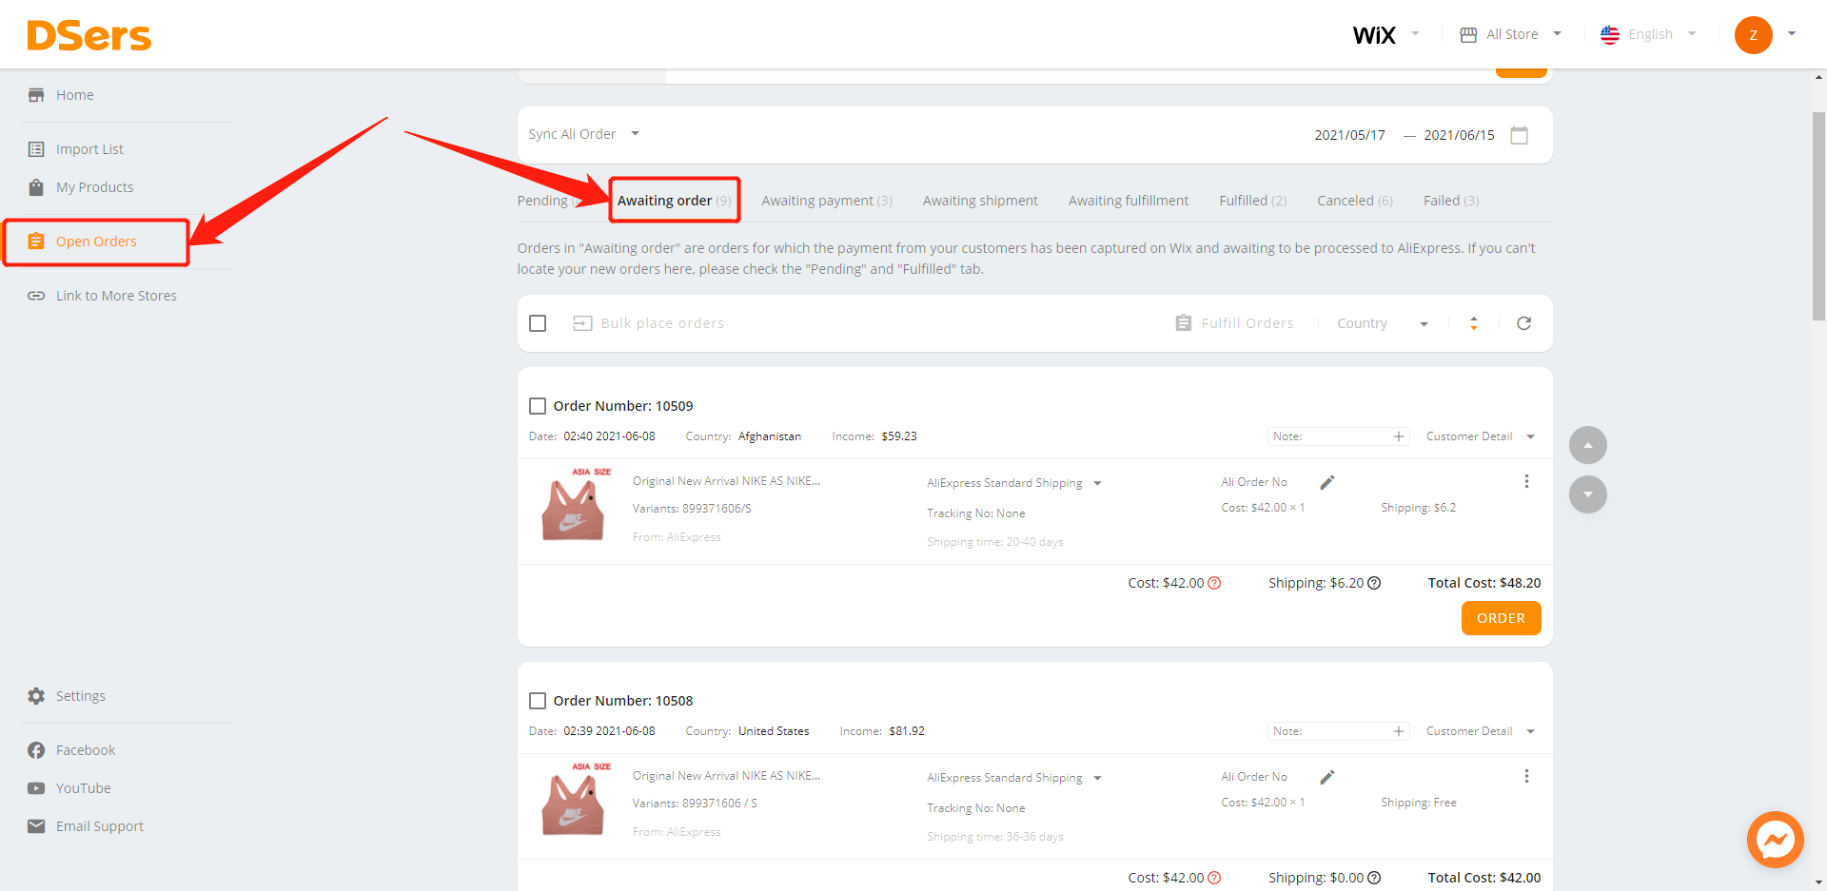The image size is (1827, 891).
Task: Click product thumbnail in order 10509
Action: tap(573, 505)
